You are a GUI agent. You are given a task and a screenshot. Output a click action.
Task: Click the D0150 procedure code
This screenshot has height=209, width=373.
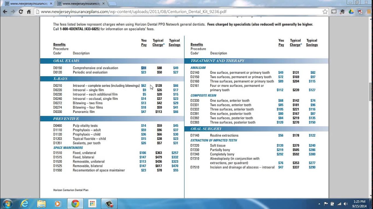pyautogui.click(x=57, y=68)
